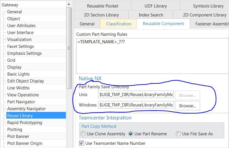Select the Reusable Component tab
This screenshot has width=229, height=148.
(x=163, y=24)
